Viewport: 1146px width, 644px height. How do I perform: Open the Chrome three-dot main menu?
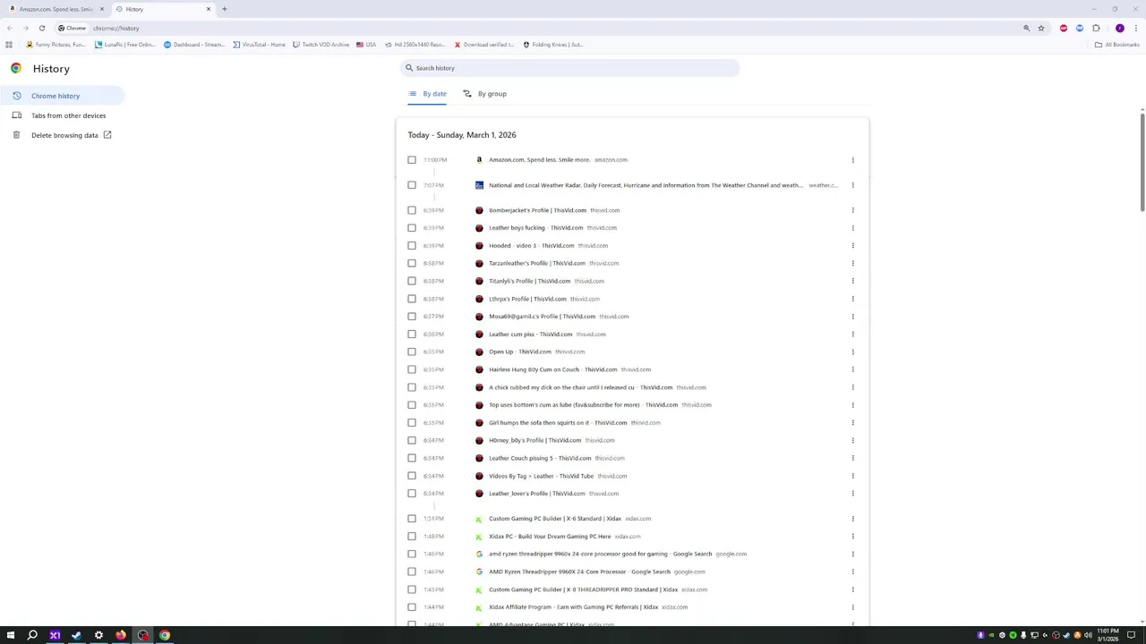[1135, 28]
